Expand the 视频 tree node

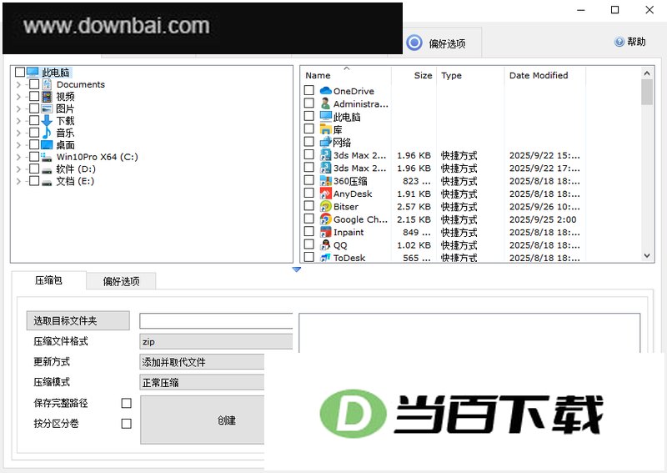point(18,97)
